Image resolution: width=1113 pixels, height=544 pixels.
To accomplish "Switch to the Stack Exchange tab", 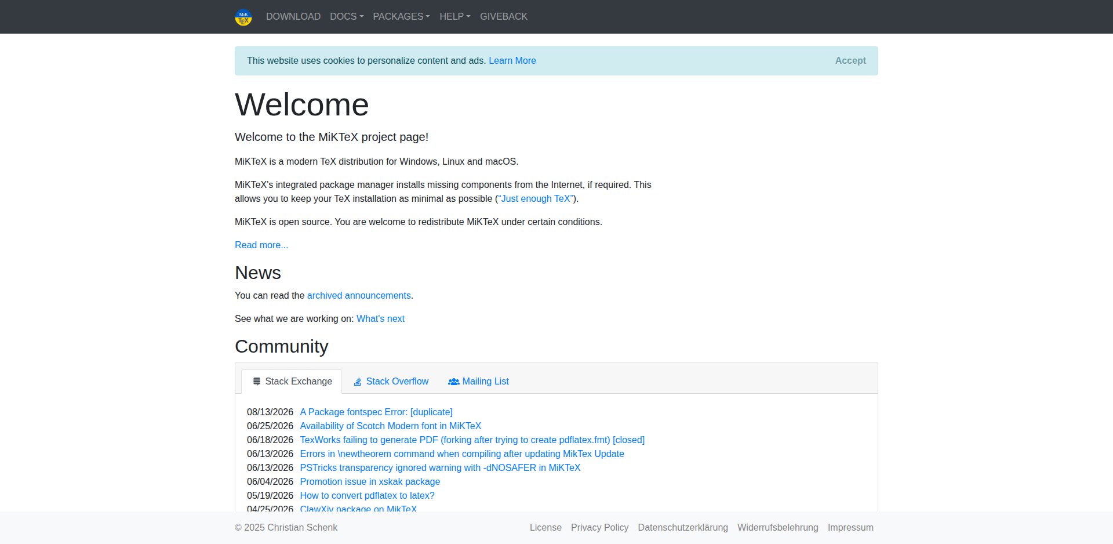I will click(x=292, y=381).
